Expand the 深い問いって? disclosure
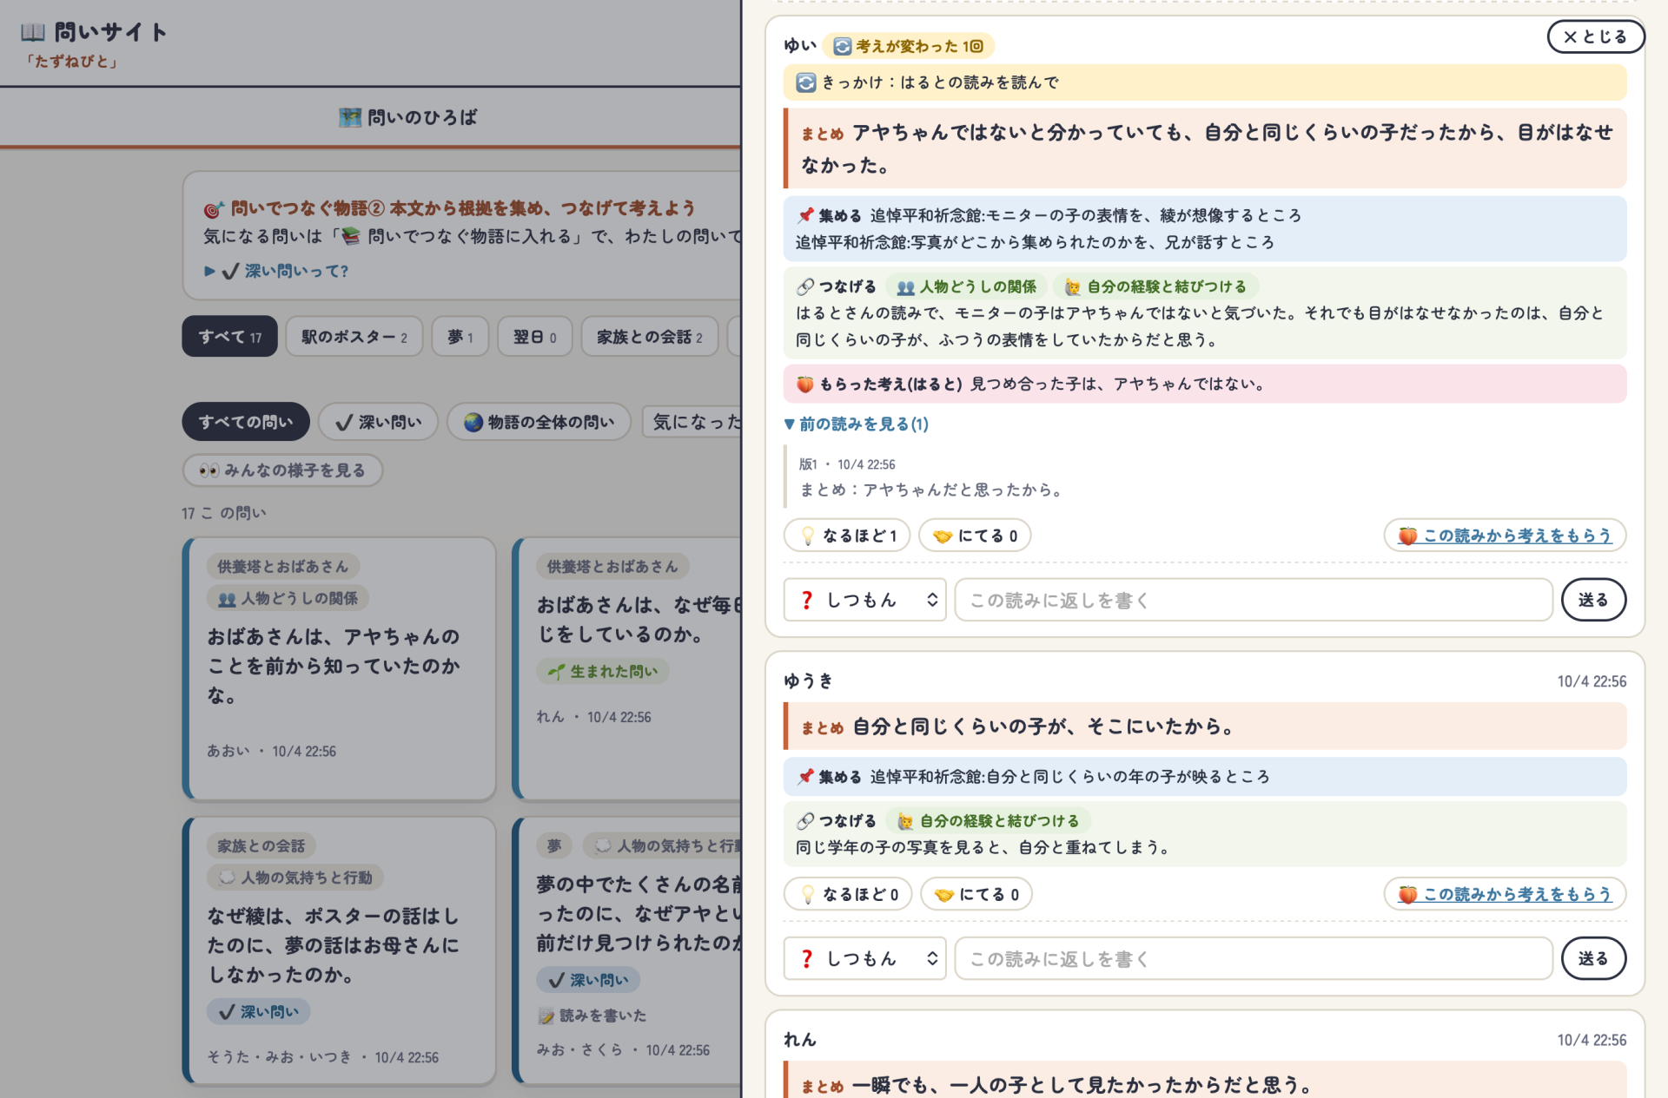 pos(276,271)
